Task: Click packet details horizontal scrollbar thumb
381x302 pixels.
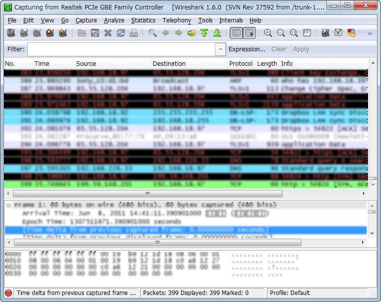Action: (158, 242)
